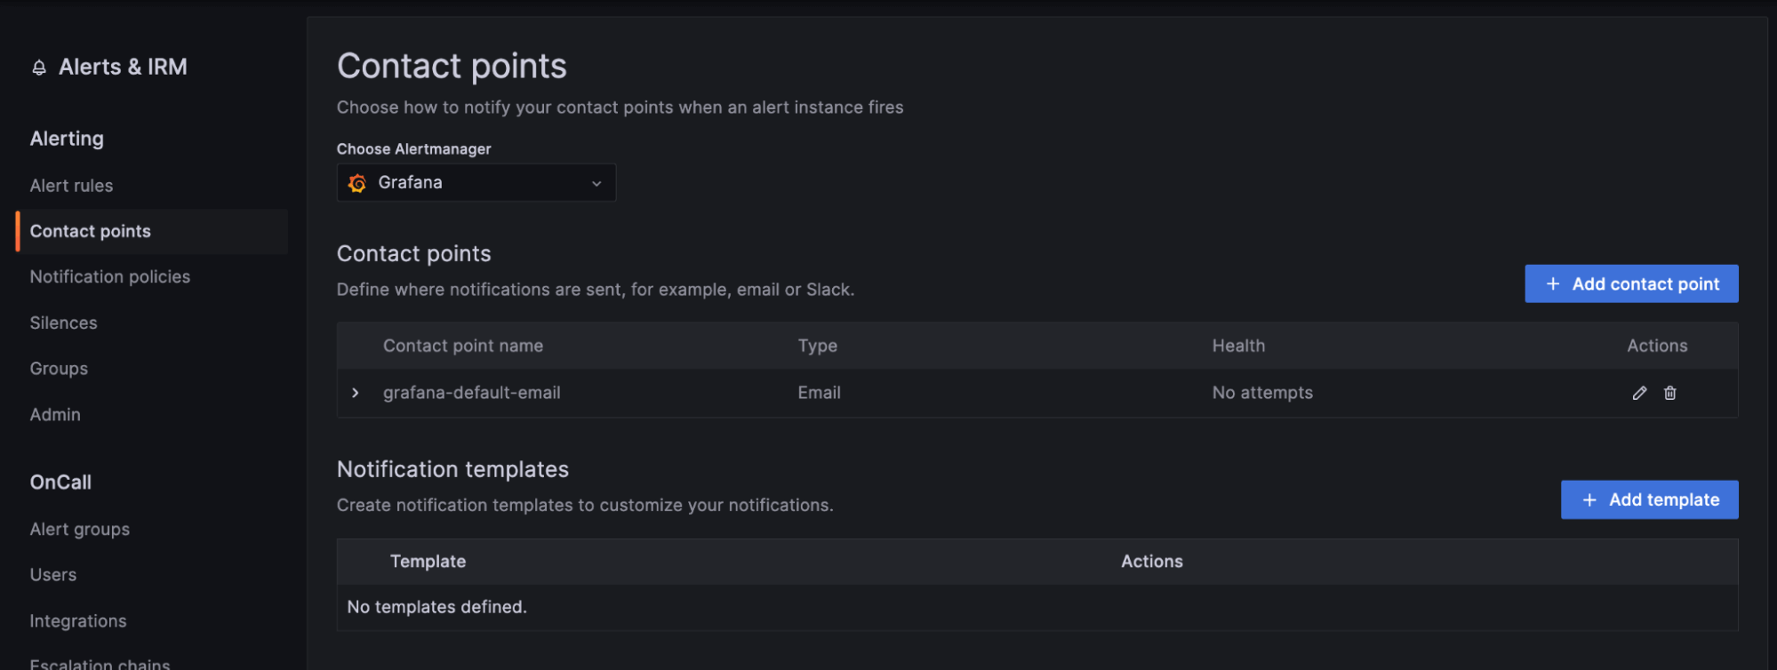The image size is (1777, 670).
Task: Click the No attempts health value
Action: pyautogui.click(x=1262, y=393)
